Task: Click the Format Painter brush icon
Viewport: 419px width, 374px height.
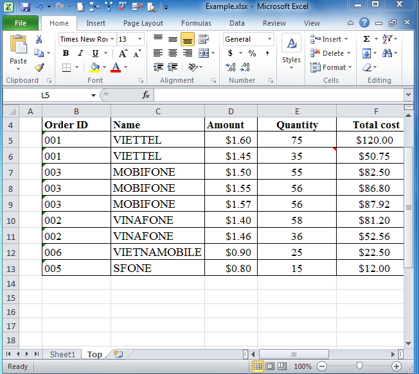Action: tap(39, 67)
